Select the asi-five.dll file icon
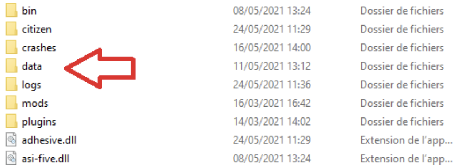The width and height of the screenshot is (469, 166). point(11,159)
